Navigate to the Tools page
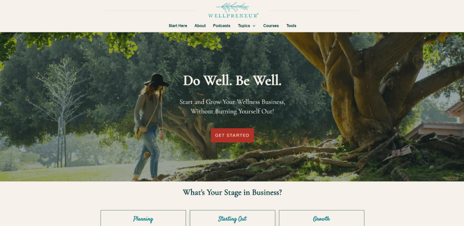The width and height of the screenshot is (464, 226). (x=291, y=25)
